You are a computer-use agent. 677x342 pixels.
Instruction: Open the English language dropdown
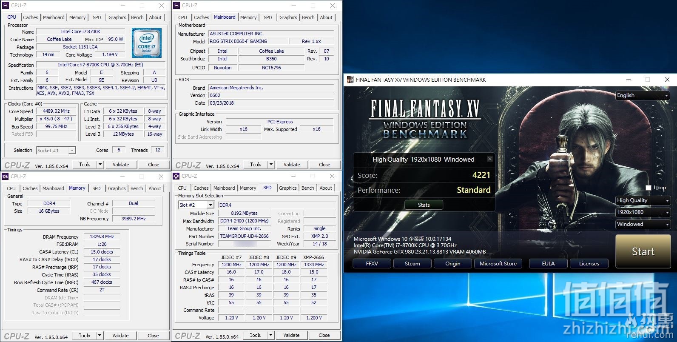click(x=643, y=95)
